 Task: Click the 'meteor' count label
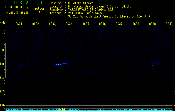pos(40,9)
